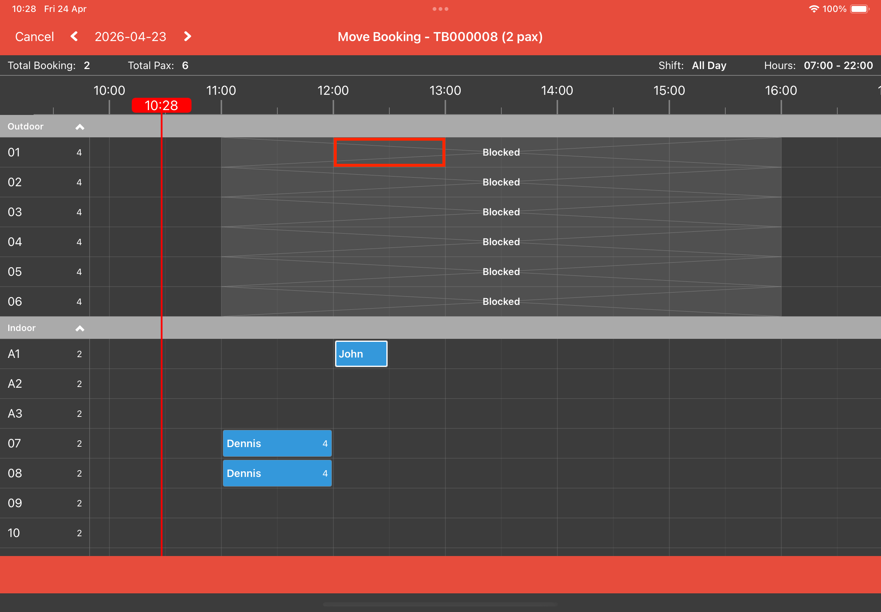The width and height of the screenshot is (881, 612).
Task: Open date picker showing 2026-04-23
Action: (x=130, y=37)
